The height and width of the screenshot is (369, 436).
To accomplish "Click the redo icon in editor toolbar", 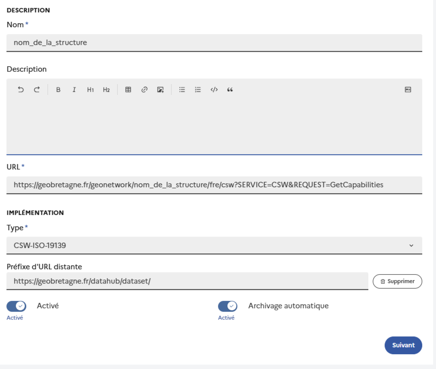I will 37,90.
